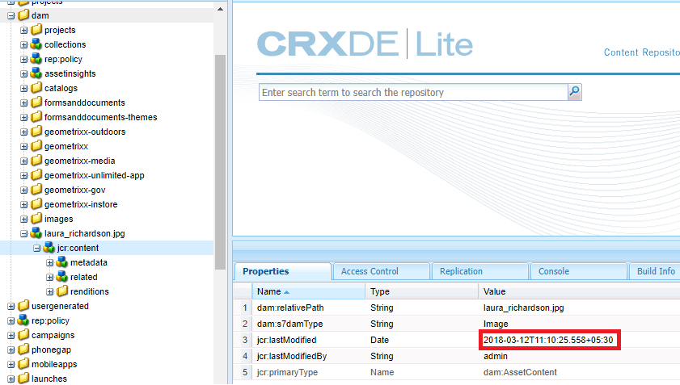The width and height of the screenshot is (680, 385).
Task: Click the phonegap folder icon
Action: [x=23, y=349]
